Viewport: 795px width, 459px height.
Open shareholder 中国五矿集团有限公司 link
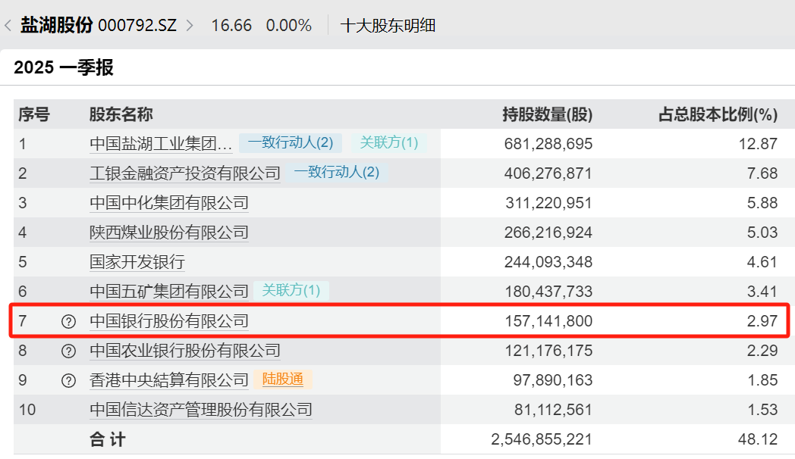pos(169,292)
